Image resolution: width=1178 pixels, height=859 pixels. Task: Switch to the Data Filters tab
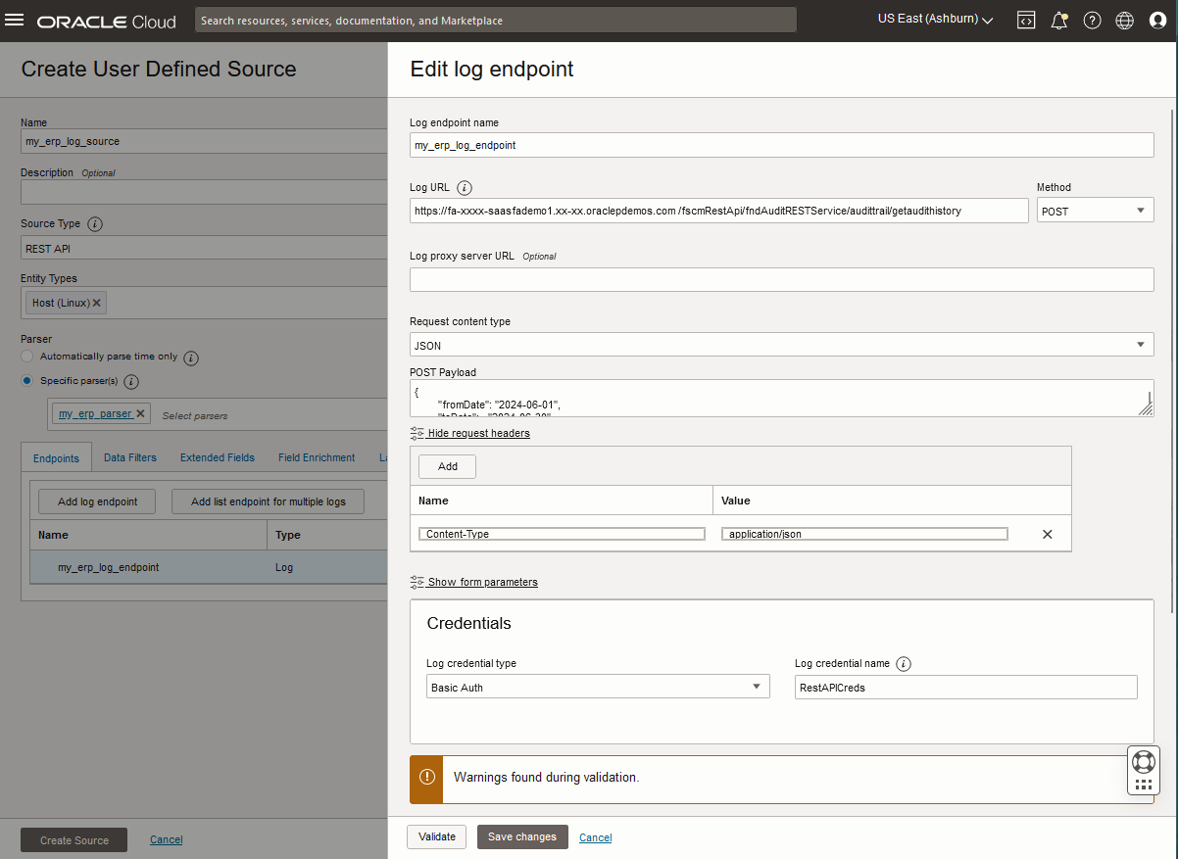coord(129,457)
